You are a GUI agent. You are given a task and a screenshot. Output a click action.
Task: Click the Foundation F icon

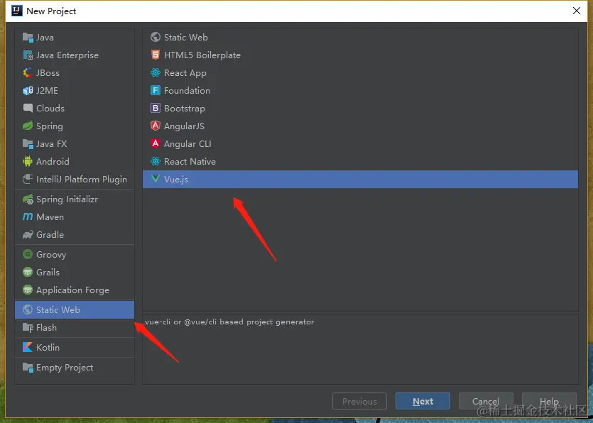tap(156, 90)
